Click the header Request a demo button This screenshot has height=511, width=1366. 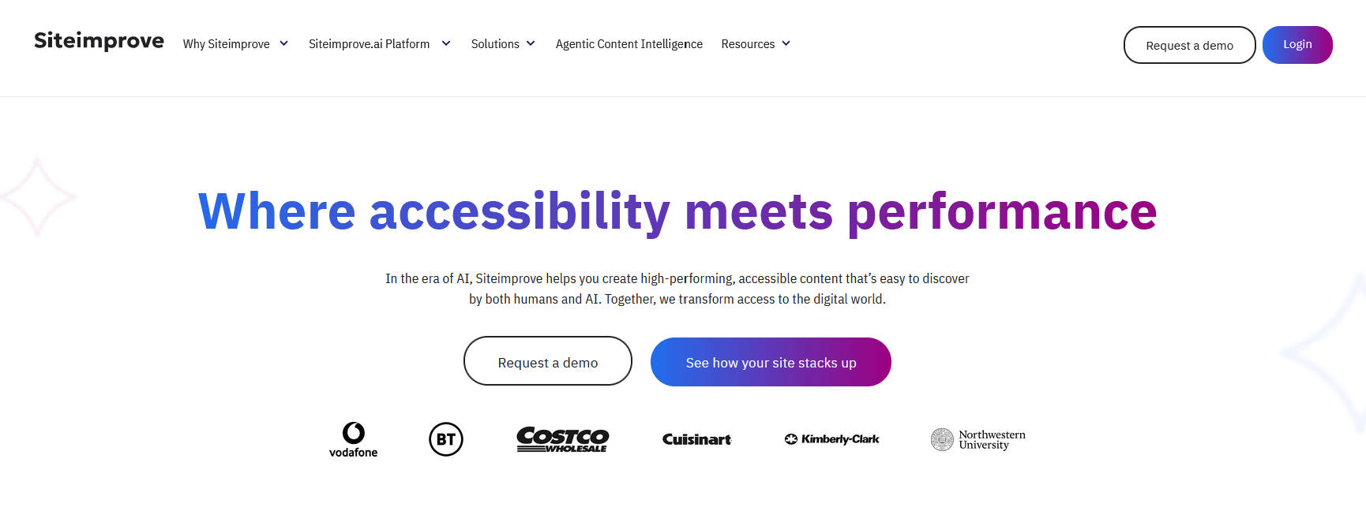(x=1189, y=45)
